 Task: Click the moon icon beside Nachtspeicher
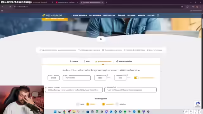click(117, 61)
